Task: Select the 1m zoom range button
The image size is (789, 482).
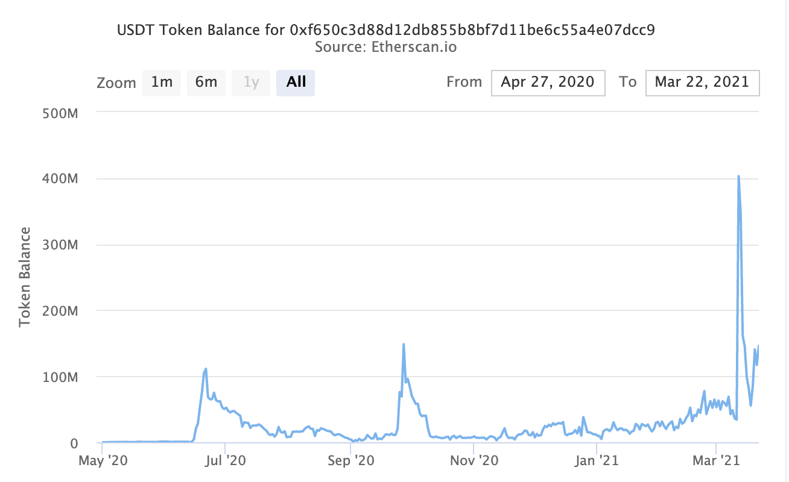Action: coord(162,83)
